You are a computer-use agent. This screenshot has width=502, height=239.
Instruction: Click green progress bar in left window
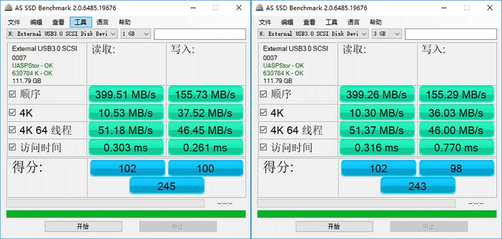(x=126, y=214)
